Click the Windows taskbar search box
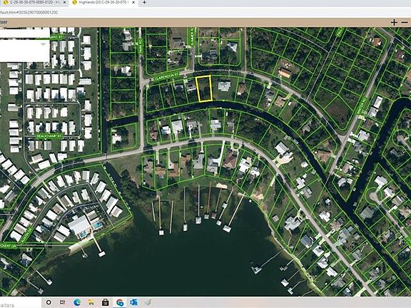Viewport: 411px width, 308px height. pyautogui.click(x=21, y=303)
